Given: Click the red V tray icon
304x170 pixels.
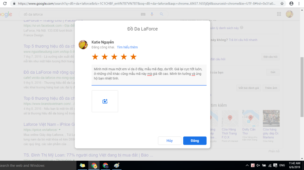Looking at the screenshot, I should (x=253, y=165).
